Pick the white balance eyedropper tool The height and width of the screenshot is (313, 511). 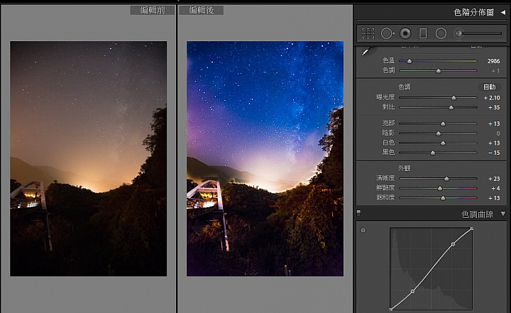tap(368, 51)
